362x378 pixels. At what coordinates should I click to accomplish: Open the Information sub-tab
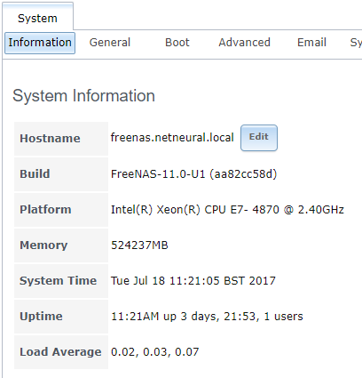click(x=40, y=43)
